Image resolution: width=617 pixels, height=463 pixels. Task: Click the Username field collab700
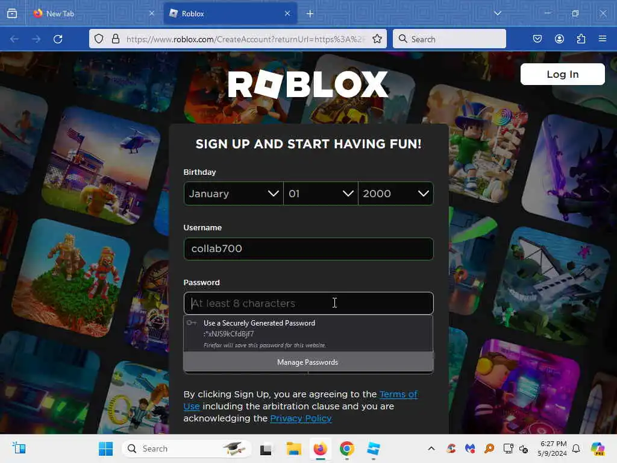[x=308, y=249]
